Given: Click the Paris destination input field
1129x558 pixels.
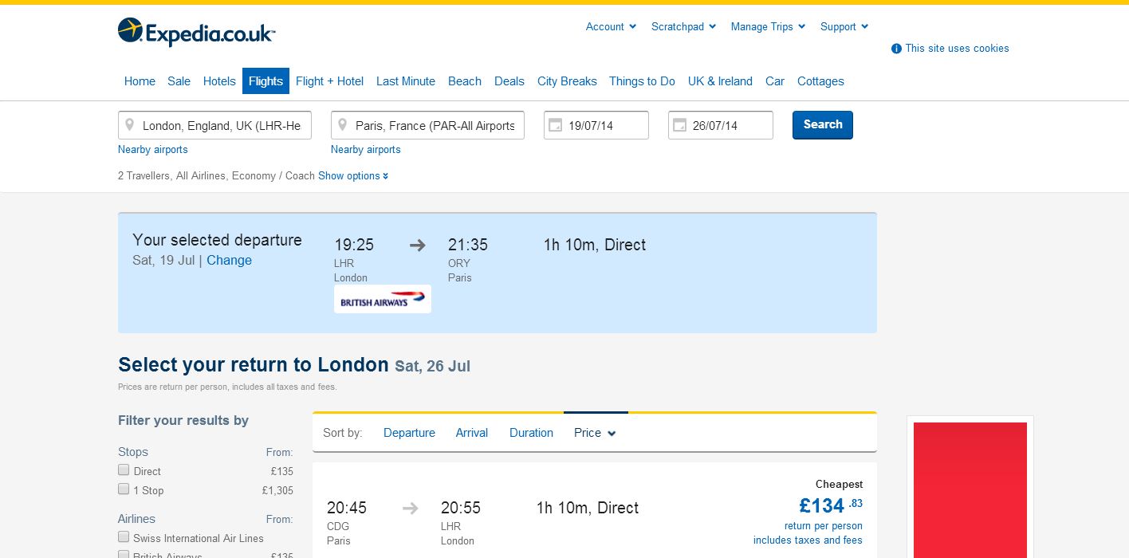Looking at the screenshot, I should [435, 125].
